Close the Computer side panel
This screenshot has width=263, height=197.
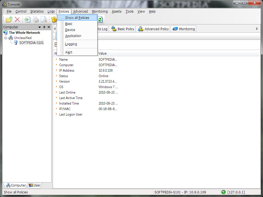click(x=49, y=27)
